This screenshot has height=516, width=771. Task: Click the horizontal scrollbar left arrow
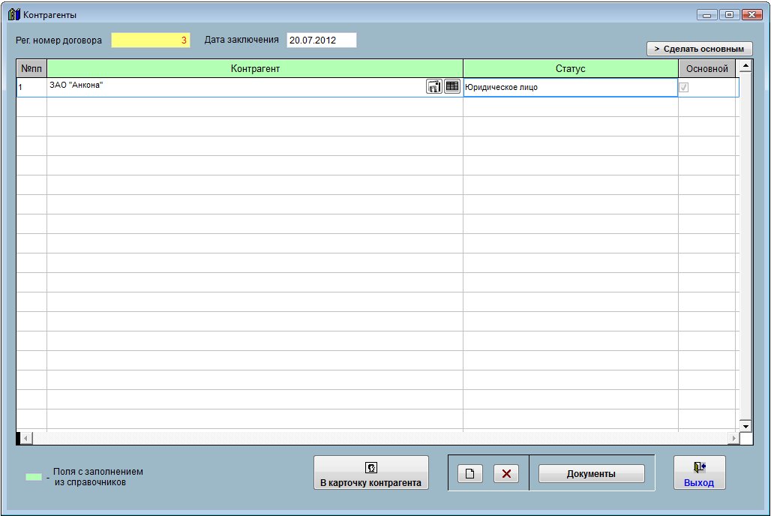(25, 438)
